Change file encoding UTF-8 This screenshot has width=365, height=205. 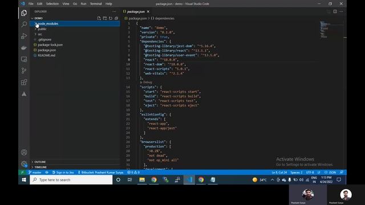pyautogui.click(x=310, y=172)
